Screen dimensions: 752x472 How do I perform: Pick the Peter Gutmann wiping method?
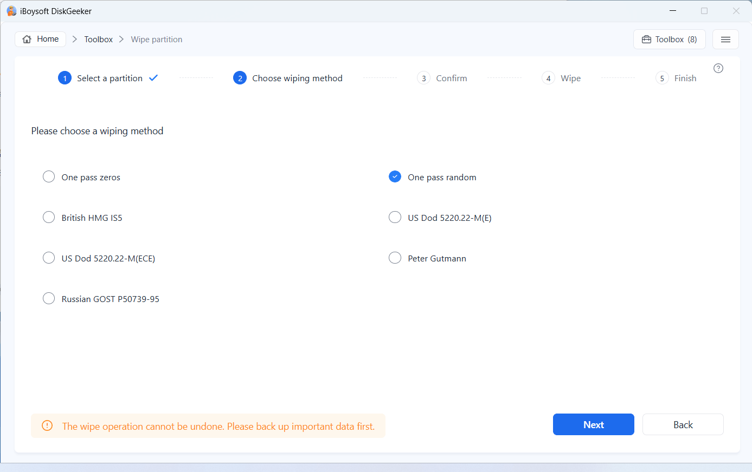pyautogui.click(x=428, y=258)
